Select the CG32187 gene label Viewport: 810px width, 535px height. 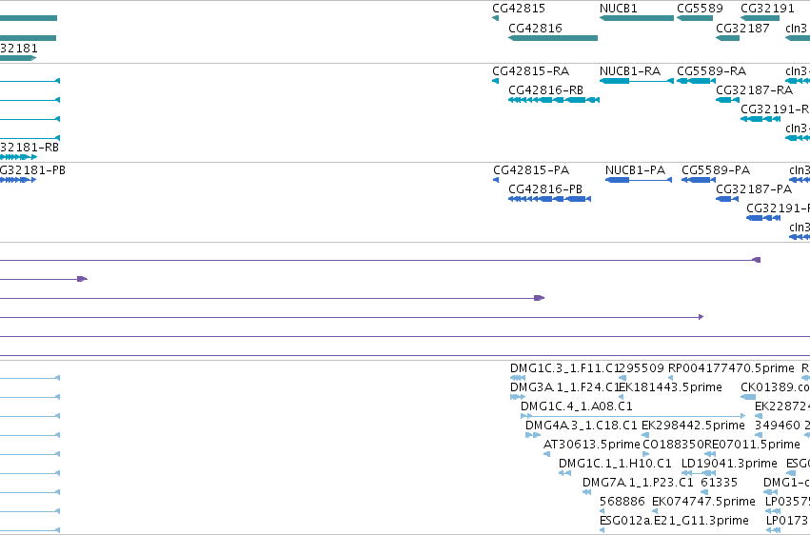(742, 28)
